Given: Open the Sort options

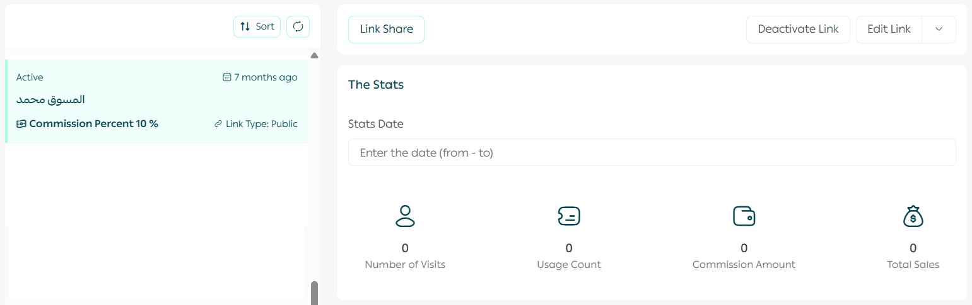Looking at the screenshot, I should pos(257,26).
